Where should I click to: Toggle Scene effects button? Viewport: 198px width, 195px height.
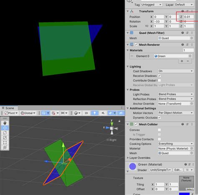tap(110, 113)
